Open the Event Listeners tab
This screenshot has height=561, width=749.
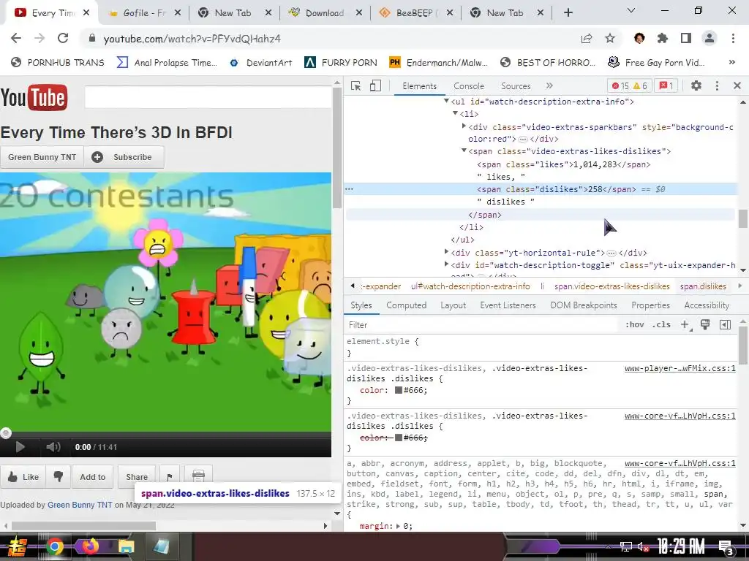(508, 305)
